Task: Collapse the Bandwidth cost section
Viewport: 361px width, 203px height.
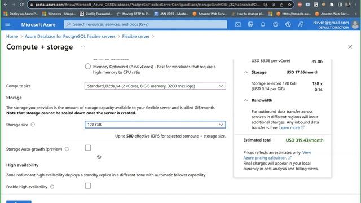Action: tap(246, 100)
